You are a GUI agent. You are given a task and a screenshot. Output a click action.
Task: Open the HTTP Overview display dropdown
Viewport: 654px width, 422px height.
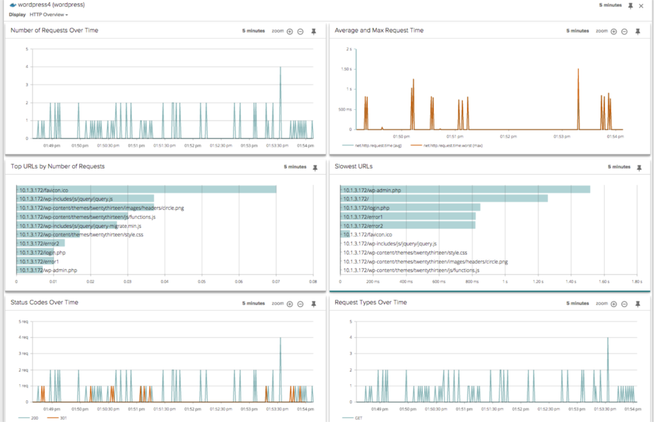[49, 15]
